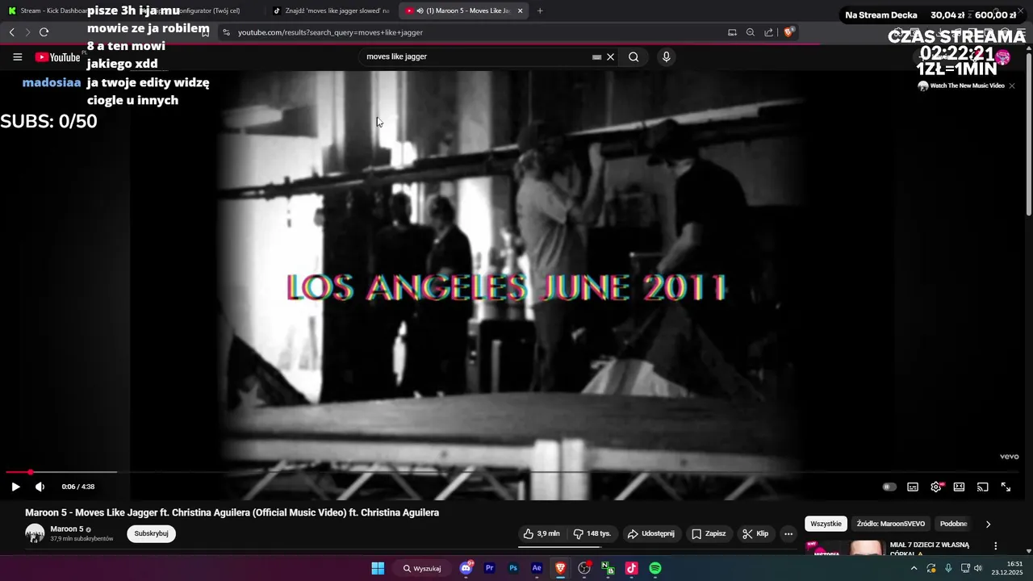
Task: Enter fullscreen mode in the player
Action: tap(1006, 487)
